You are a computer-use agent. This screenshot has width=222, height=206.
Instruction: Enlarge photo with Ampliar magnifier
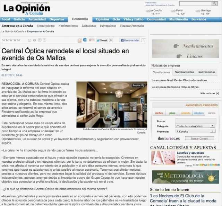click(138, 85)
